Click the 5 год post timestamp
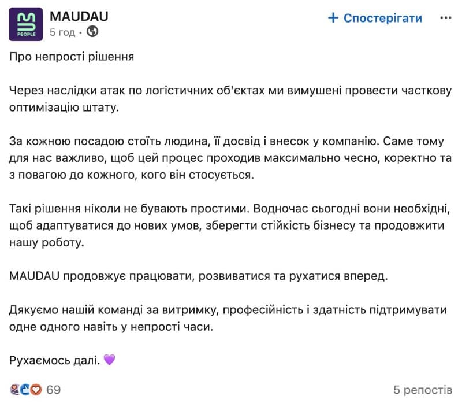 tap(62, 32)
